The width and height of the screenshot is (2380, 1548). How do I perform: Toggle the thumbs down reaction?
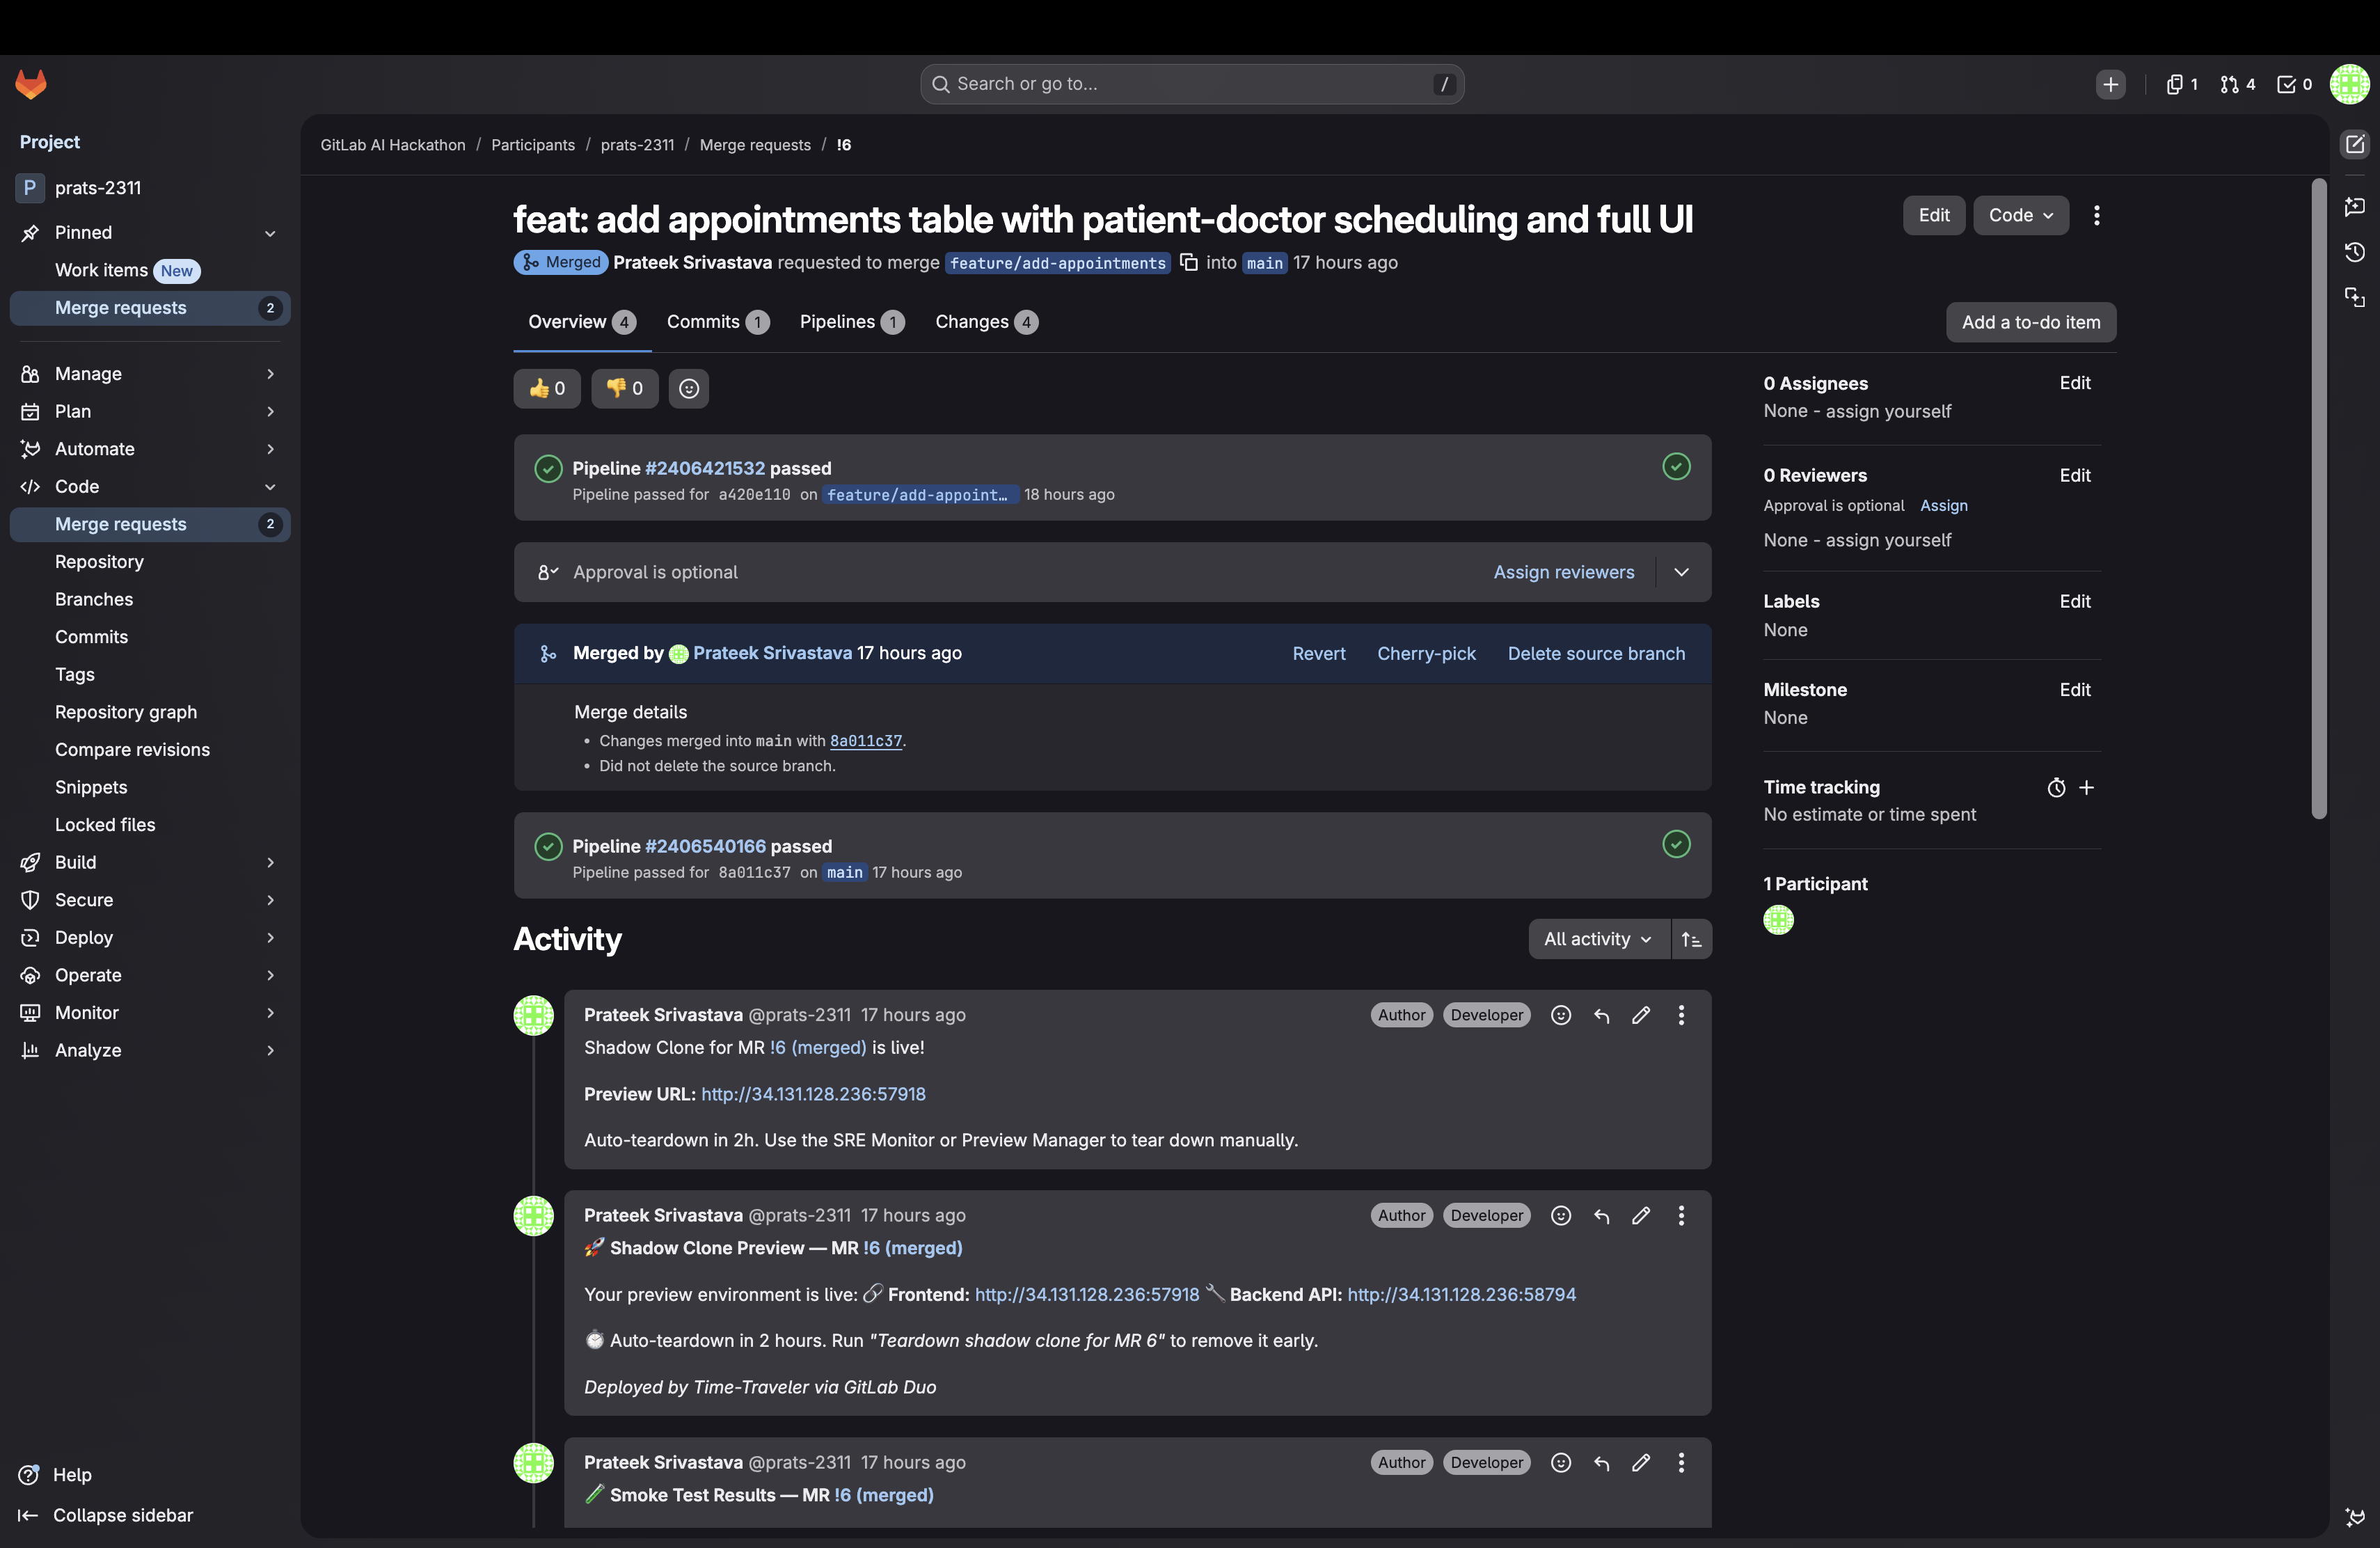pos(624,388)
